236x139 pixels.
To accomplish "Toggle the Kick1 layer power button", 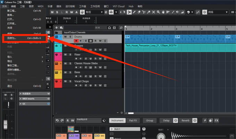I will coord(112,129).
